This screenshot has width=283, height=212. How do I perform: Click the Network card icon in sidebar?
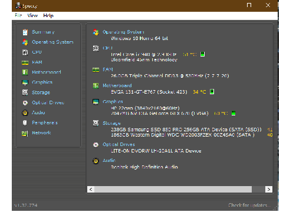tap(25, 133)
